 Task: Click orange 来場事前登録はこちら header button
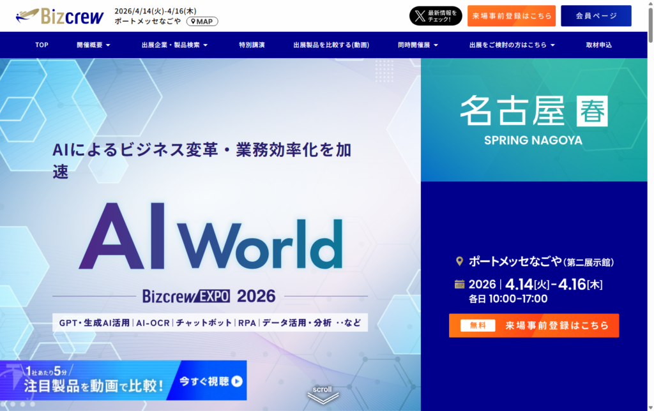[511, 16]
